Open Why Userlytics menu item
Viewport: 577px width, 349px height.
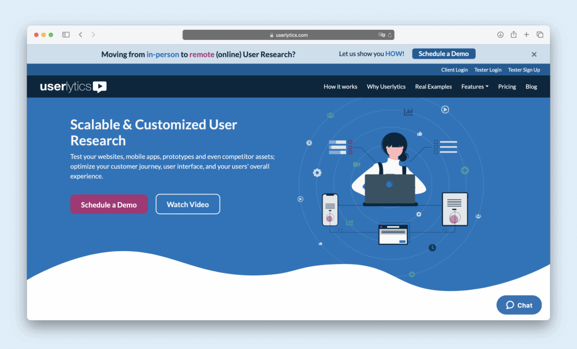[x=386, y=87]
